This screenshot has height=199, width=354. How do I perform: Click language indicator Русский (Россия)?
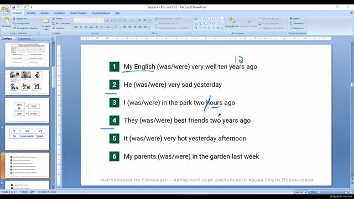[x=47, y=192]
